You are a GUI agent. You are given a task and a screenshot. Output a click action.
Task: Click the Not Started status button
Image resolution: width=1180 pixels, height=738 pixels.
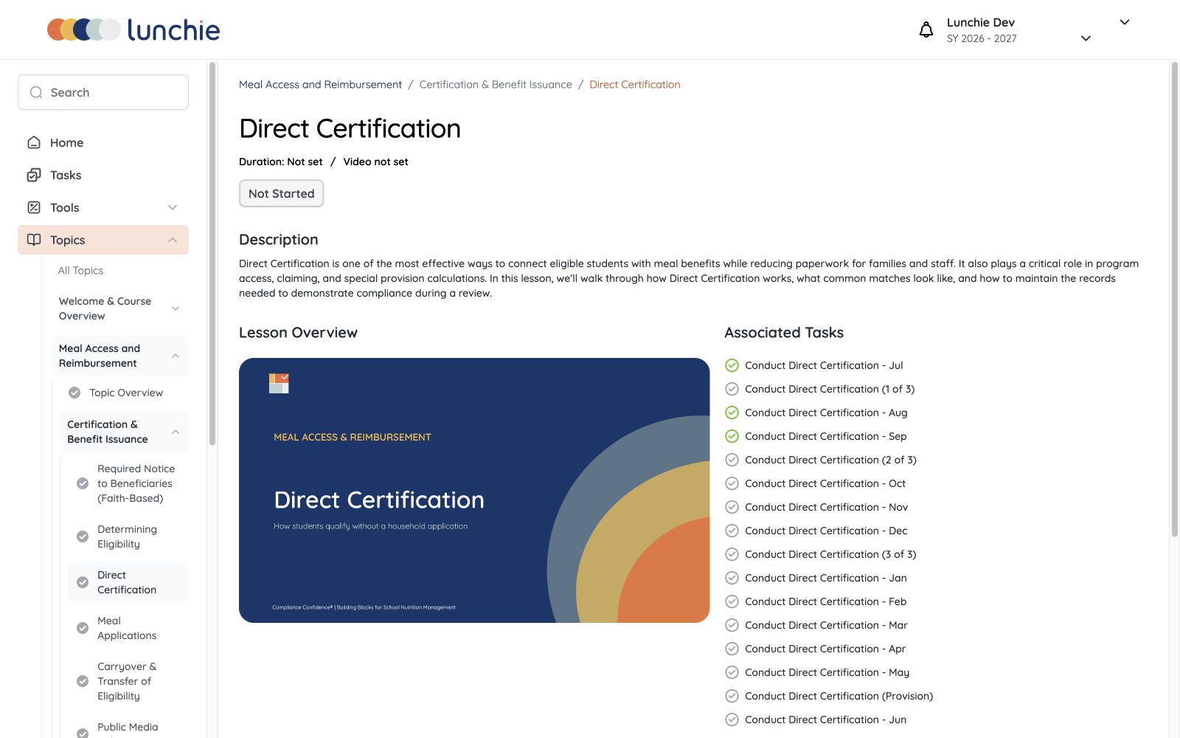(281, 193)
